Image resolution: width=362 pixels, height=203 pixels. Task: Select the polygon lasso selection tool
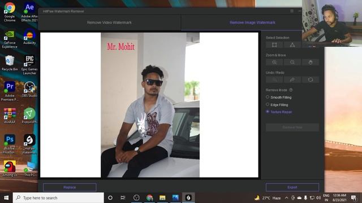292,45
